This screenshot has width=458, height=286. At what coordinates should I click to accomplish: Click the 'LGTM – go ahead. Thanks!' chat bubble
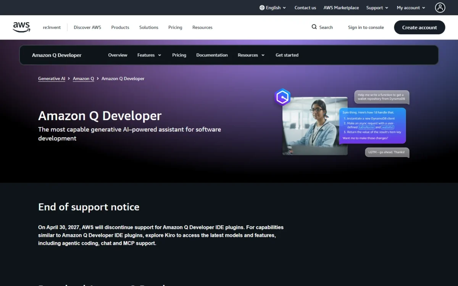387,152
